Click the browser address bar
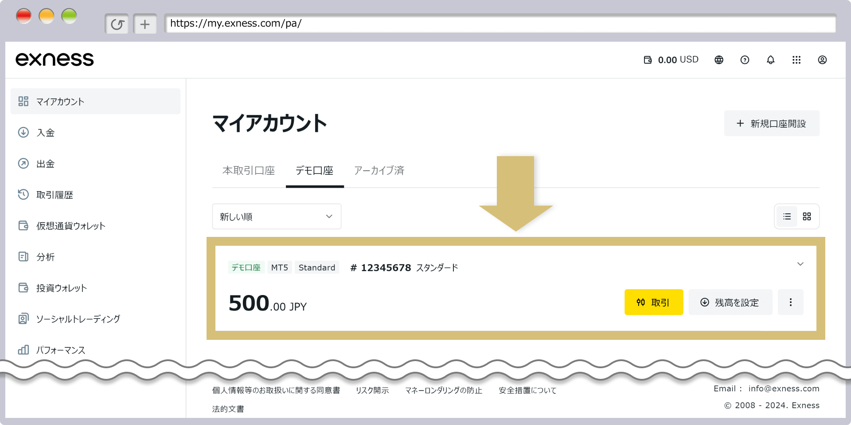The image size is (851, 425). pos(500,24)
